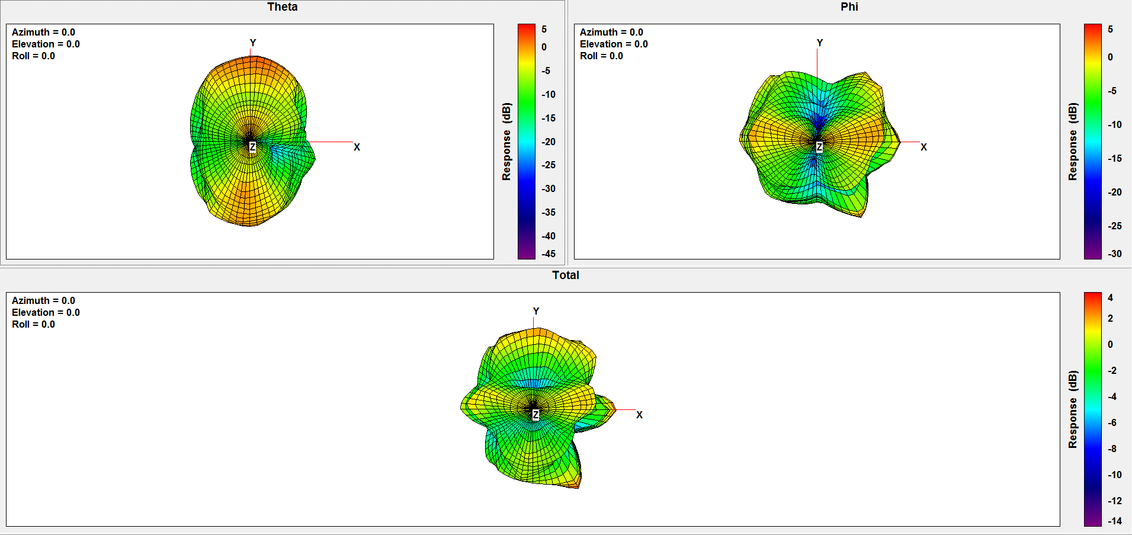Image resolution: width=1132 pixels, height=535 pixels.
Task: Click 'Elevation = 0.0' in Theta plot
Action: tap(46, 44)
